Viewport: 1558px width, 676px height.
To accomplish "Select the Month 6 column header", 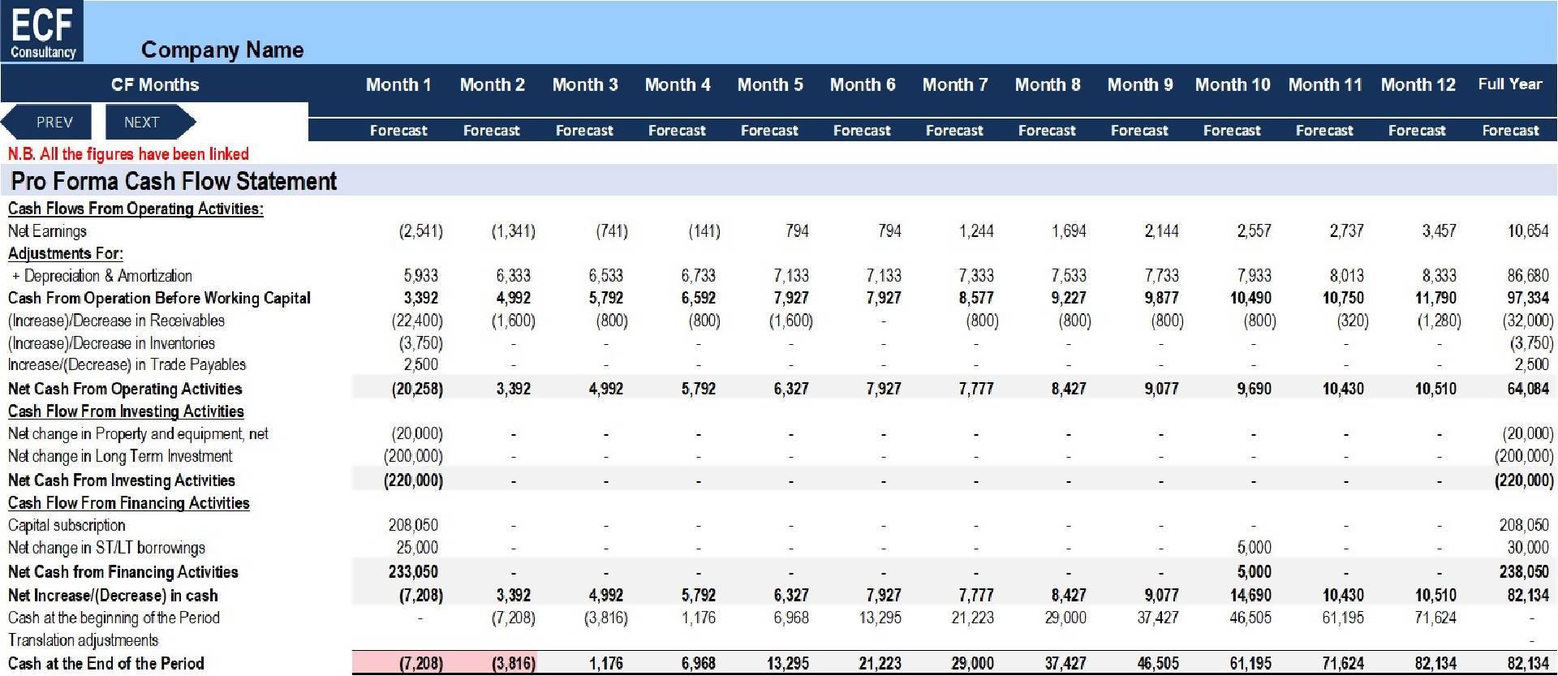I will pyautogui.click(x=863, y=84).
